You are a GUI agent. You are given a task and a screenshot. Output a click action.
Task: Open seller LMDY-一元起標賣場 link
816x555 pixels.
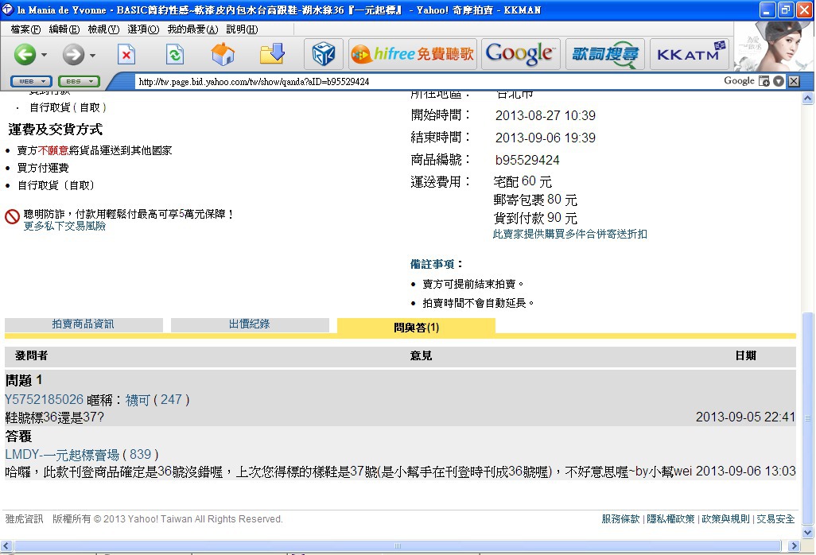point(62,455)
